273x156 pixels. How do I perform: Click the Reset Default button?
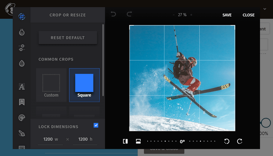(x=68, y=38)
